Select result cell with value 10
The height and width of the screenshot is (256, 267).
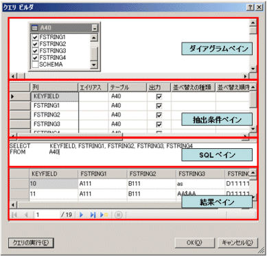(x=54, y=183)
